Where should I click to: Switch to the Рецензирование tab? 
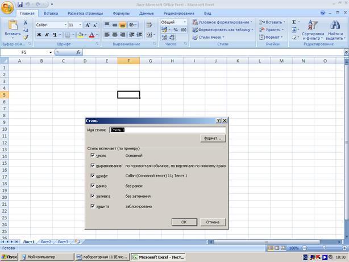178,14
